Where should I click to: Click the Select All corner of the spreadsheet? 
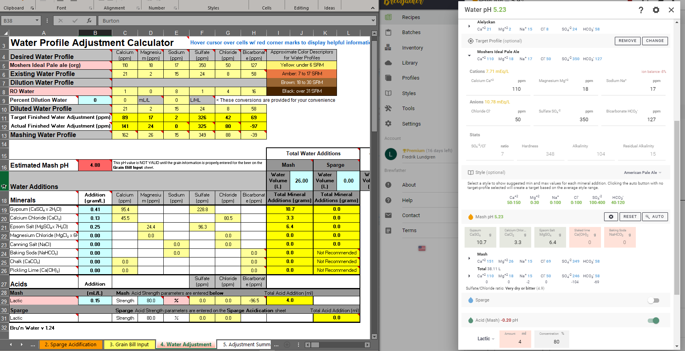(x=4, y=33)
